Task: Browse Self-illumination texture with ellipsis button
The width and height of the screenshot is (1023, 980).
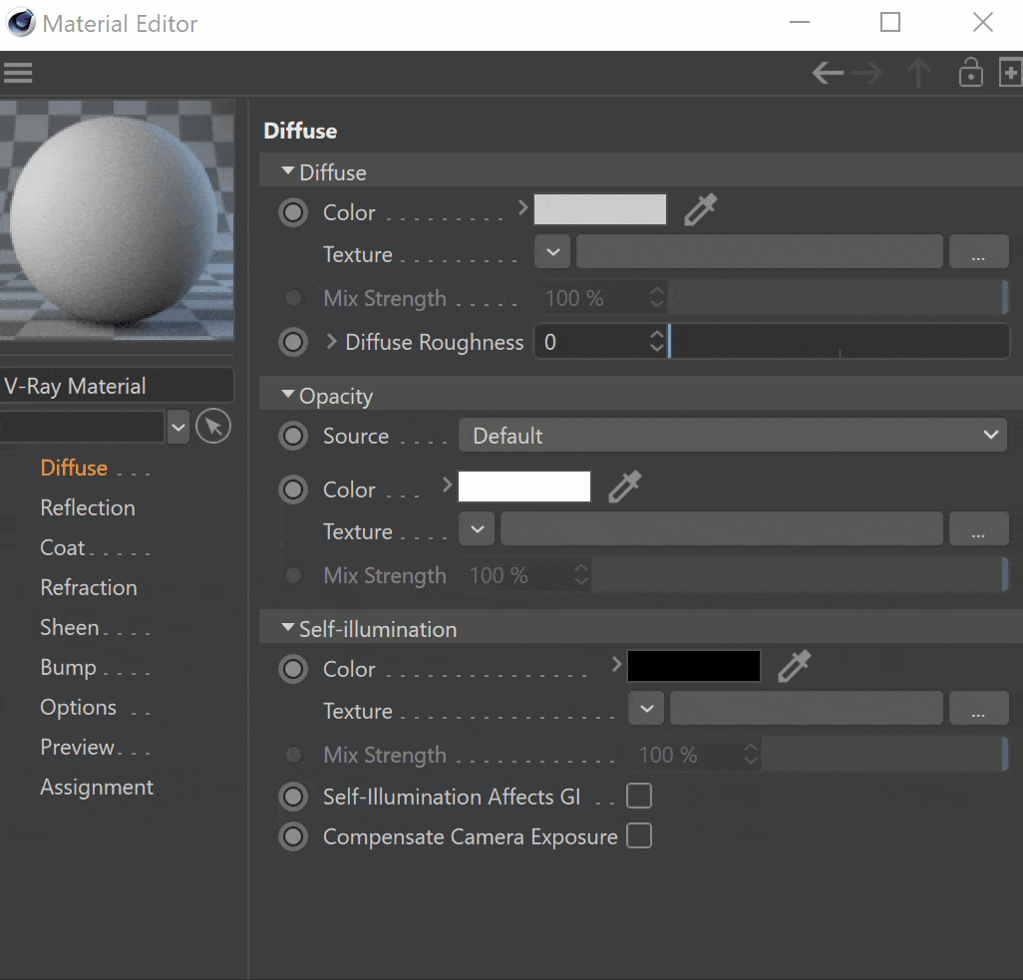Action: (x=979, y=709)
